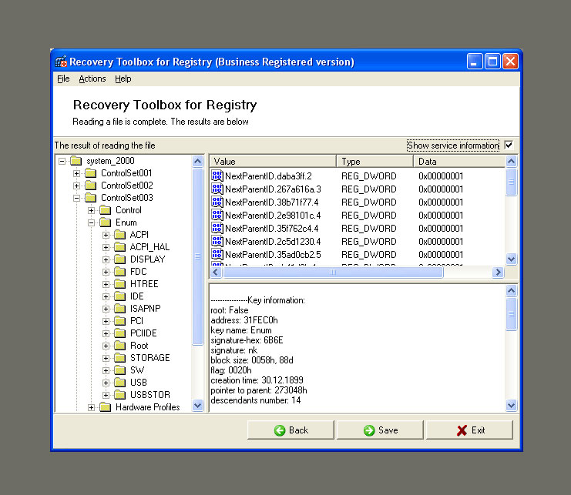Viewport: 571px width, 495px height.
Task: Click the 'address: 31FEC0h' text line
Action: coord(244,320)
